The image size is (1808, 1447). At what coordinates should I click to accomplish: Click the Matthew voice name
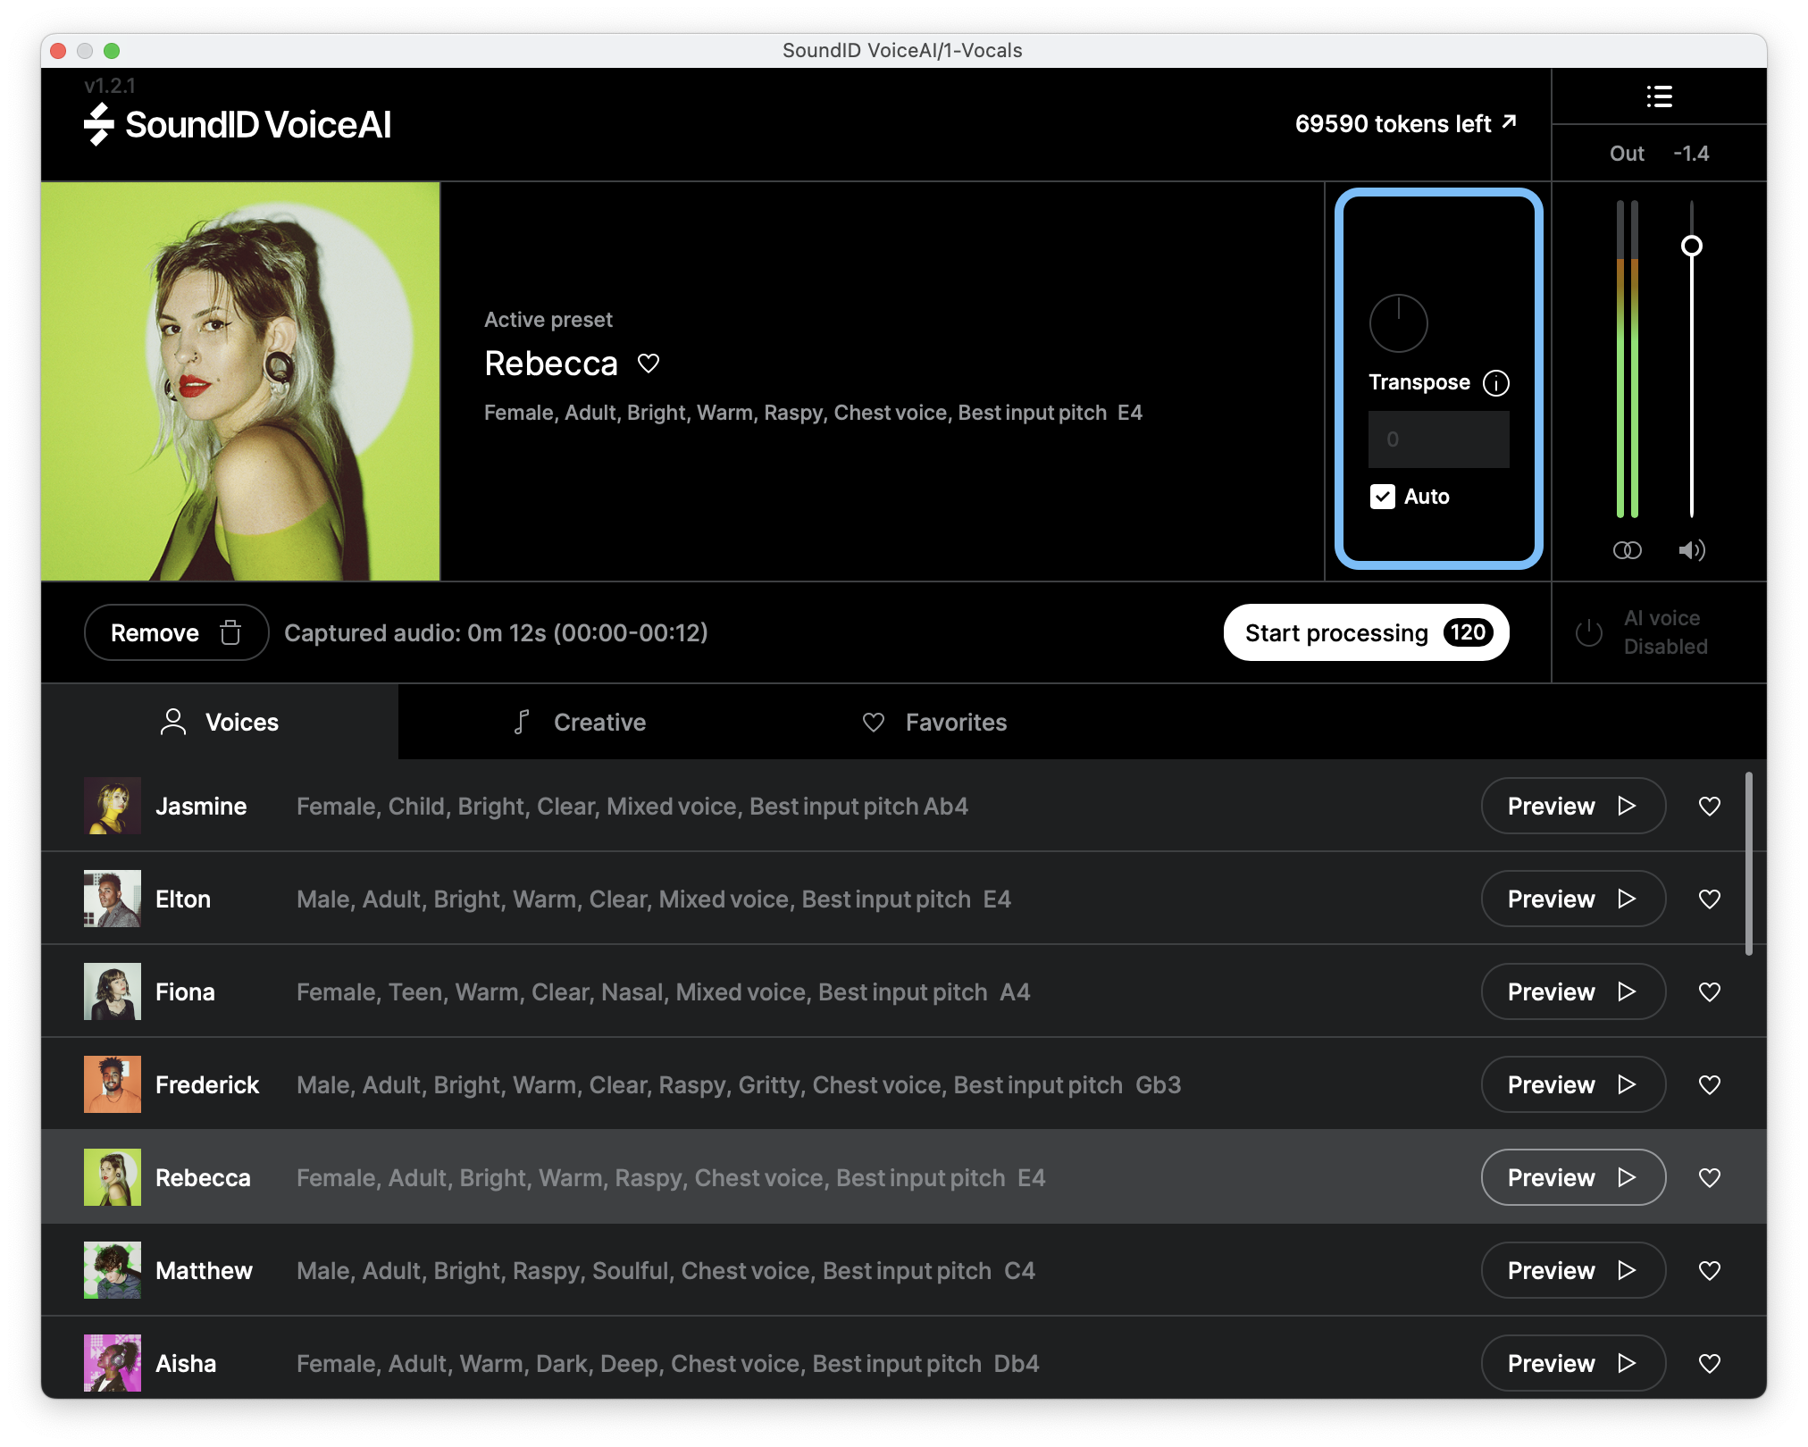point(204,1271)
